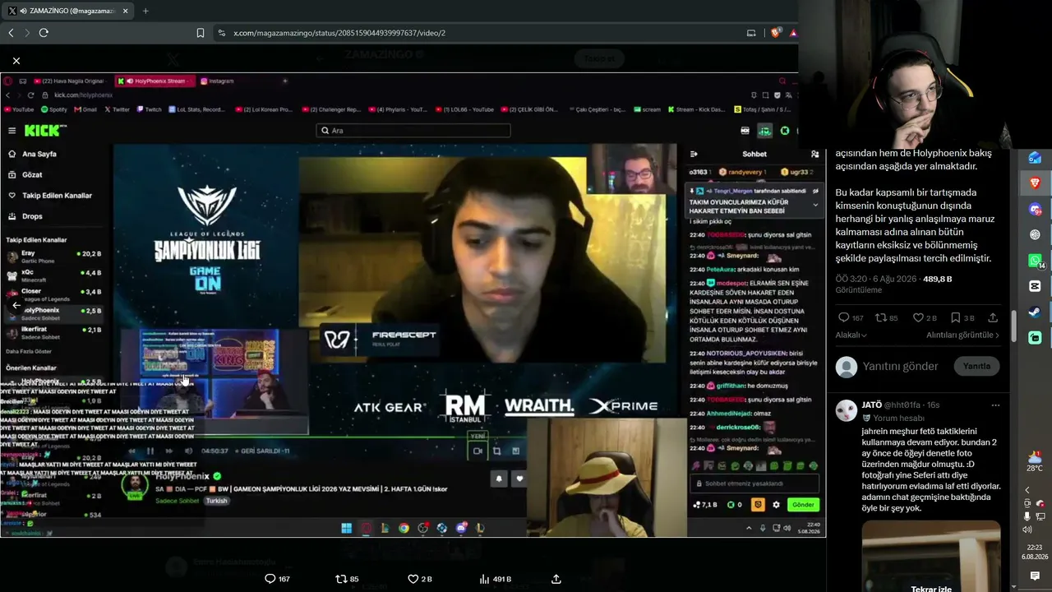Open a new browser tab

pyautogui.click(x=145, y=11)
